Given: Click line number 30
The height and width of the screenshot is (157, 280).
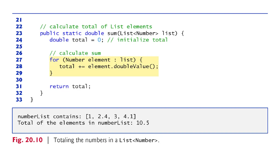Looking at the screenshot, I should click(19, 80).
